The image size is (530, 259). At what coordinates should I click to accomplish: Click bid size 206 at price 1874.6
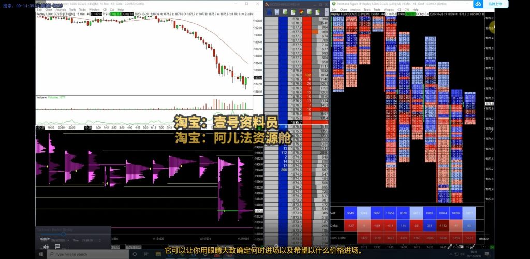click(283, 170)
